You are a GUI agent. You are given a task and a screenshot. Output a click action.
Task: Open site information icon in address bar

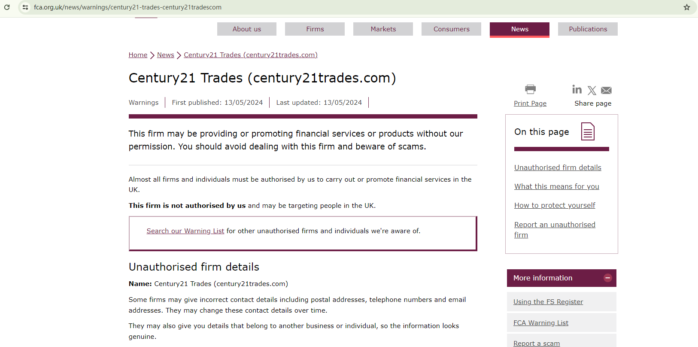click(25, 7)
